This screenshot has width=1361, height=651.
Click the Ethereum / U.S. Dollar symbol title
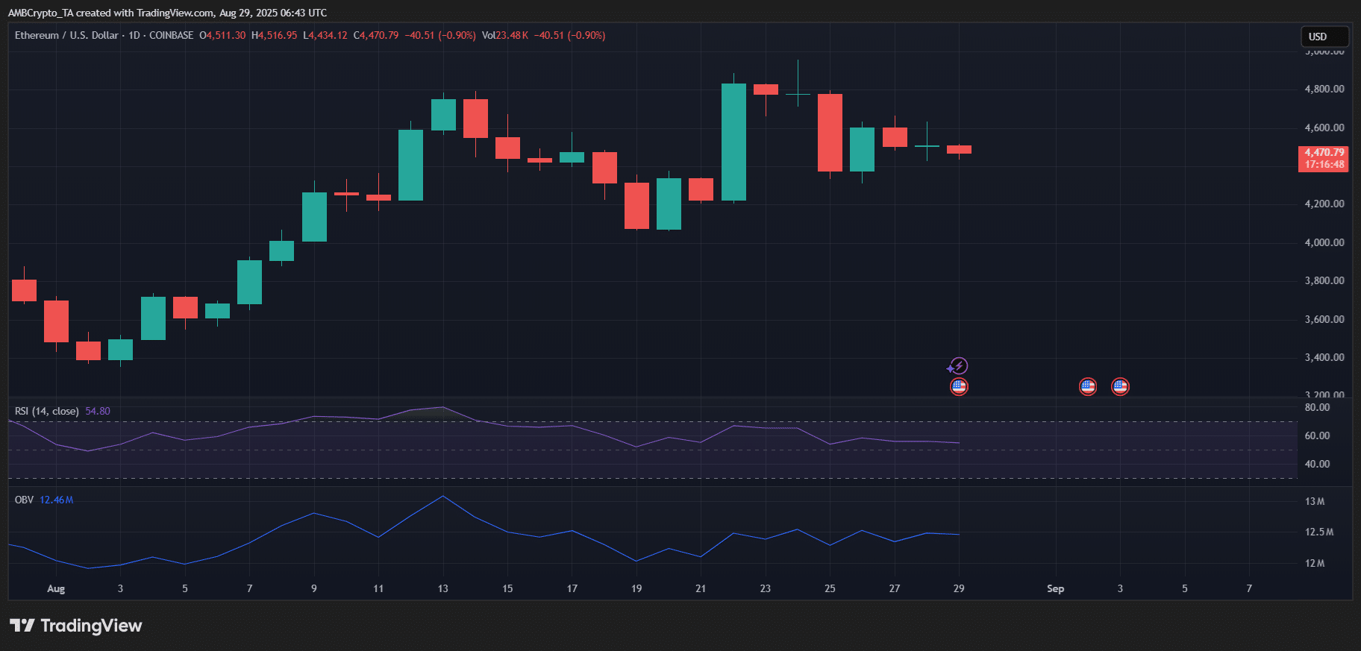66,36
